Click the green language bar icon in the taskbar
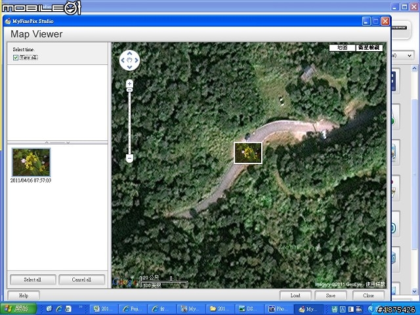Image resolution: width=420 pixels, height=315 pixels. 335,309
